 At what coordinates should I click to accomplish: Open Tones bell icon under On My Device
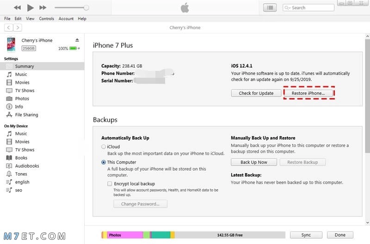click(x=9, y=174)
